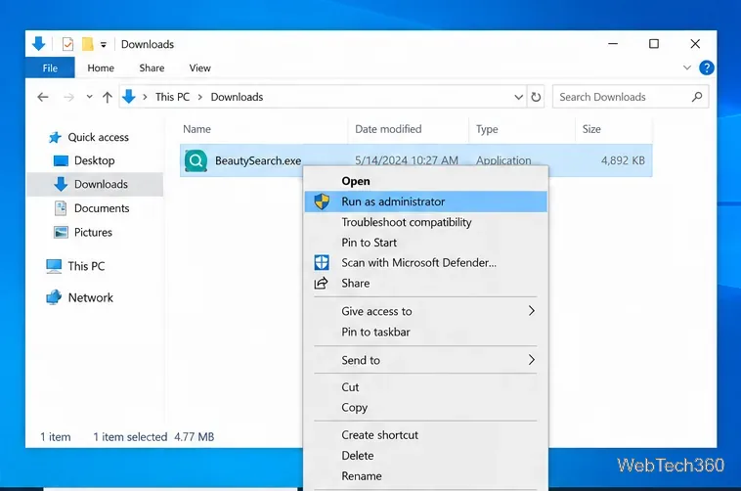Click the 4,892 KB size cell

[623, 160]
